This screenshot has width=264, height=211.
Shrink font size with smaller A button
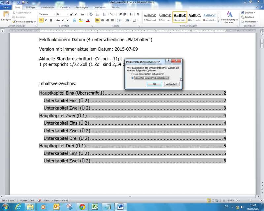click(76, 14)
